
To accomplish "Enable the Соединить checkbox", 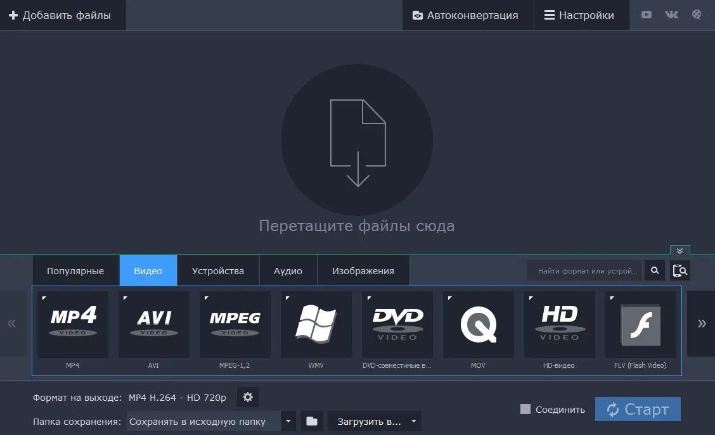I will (x=525, y=409).
